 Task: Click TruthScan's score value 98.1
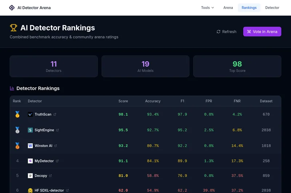(x=123, y=114)
